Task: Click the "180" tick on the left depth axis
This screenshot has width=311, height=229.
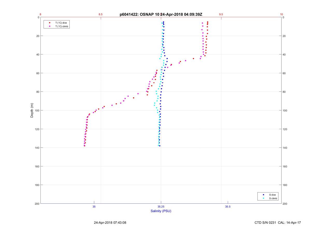Action: pyautogui.click(x=37, y=185)
